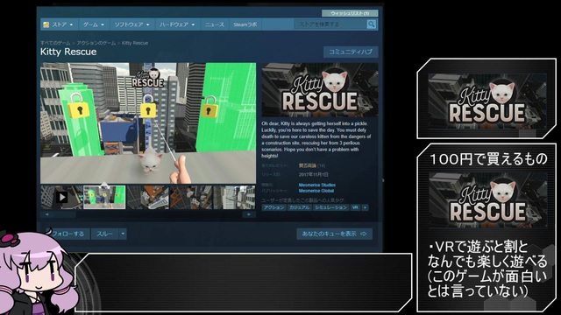Open the ニュース menu item

[214, 24]
